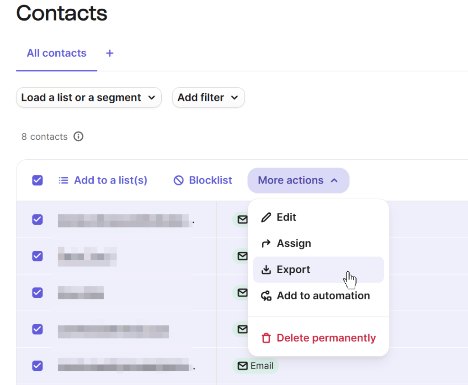Open the Add filter dropdown
Screen dimensions: 468x385
(x=208, y=97)
